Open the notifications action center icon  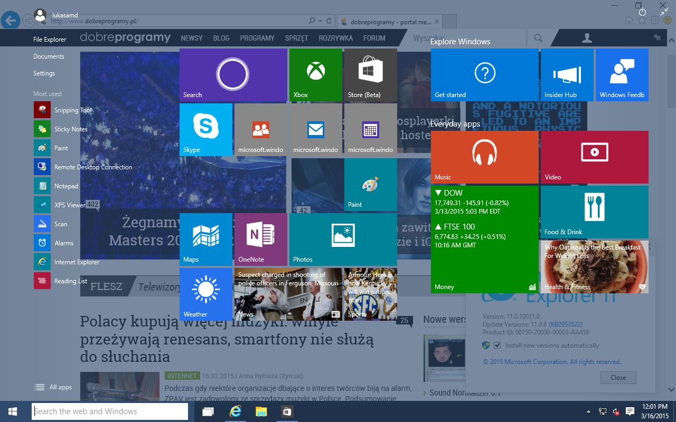click(630, 411)
